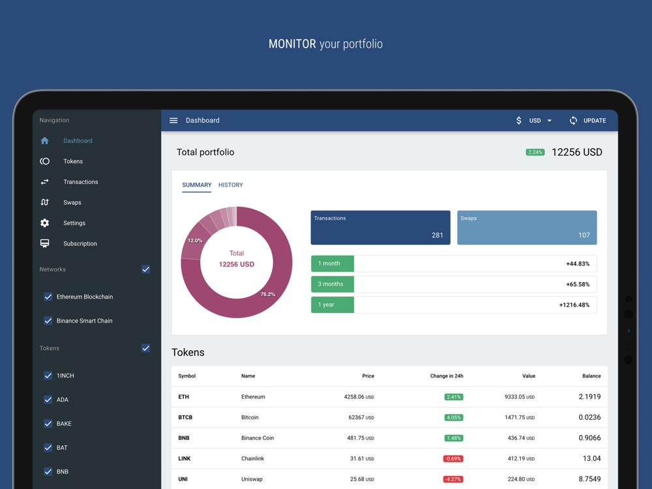Sort table by Symbol column
Screen dimensions: 652x489
coord(187,376)
